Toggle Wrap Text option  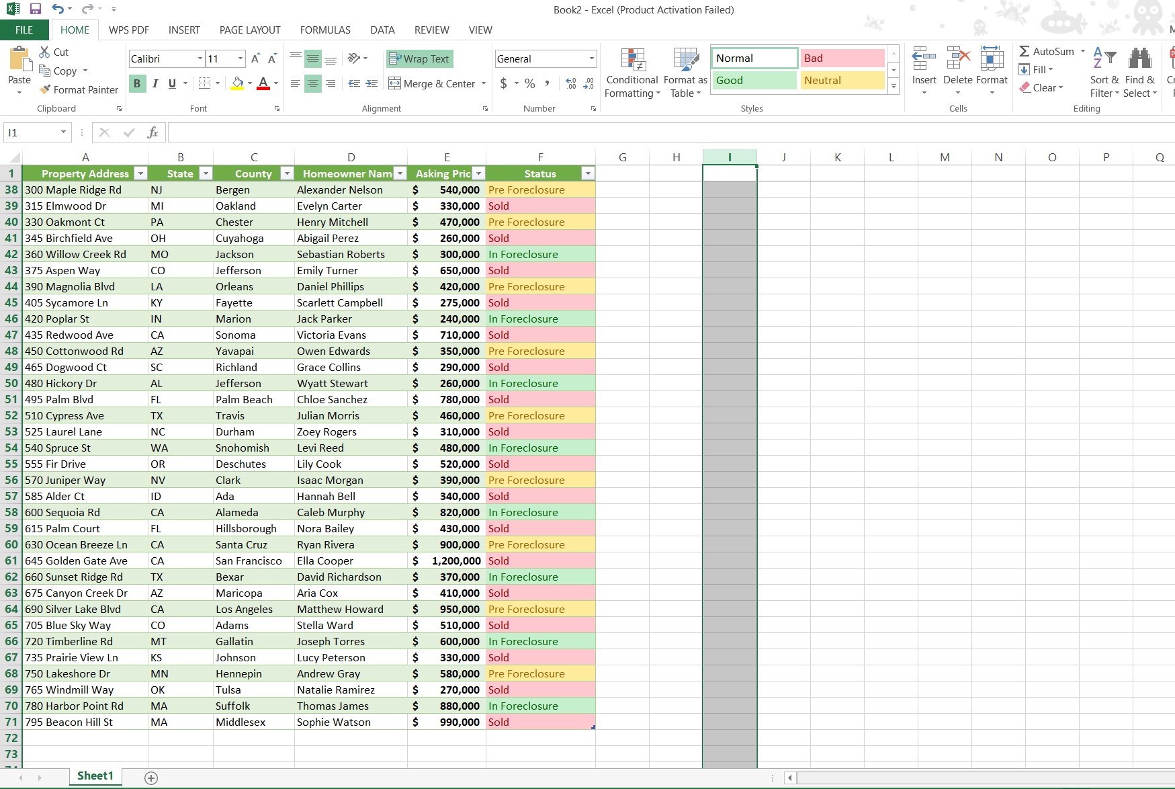coord(419,59)
